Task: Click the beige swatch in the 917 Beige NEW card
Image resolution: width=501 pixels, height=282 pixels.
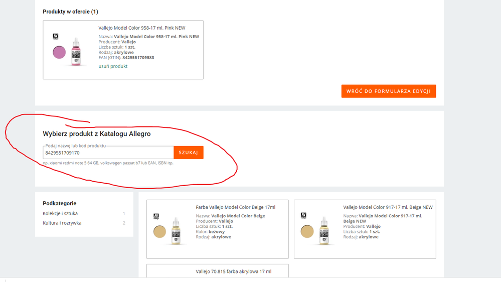Action: point(307,231)
